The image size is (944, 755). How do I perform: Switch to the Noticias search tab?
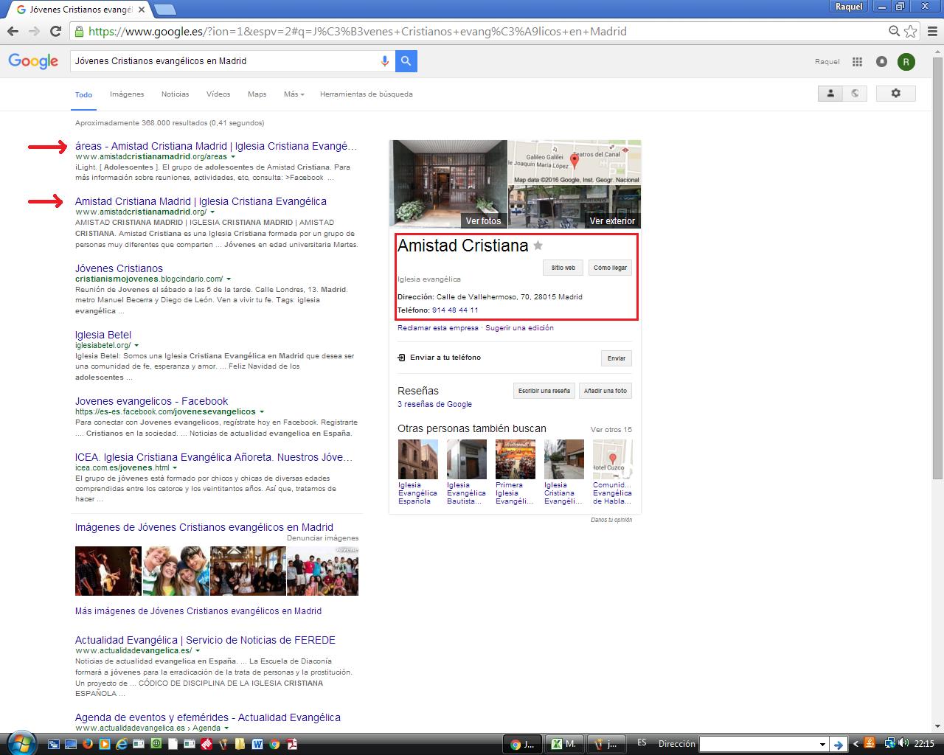click(x=176, y=94)
